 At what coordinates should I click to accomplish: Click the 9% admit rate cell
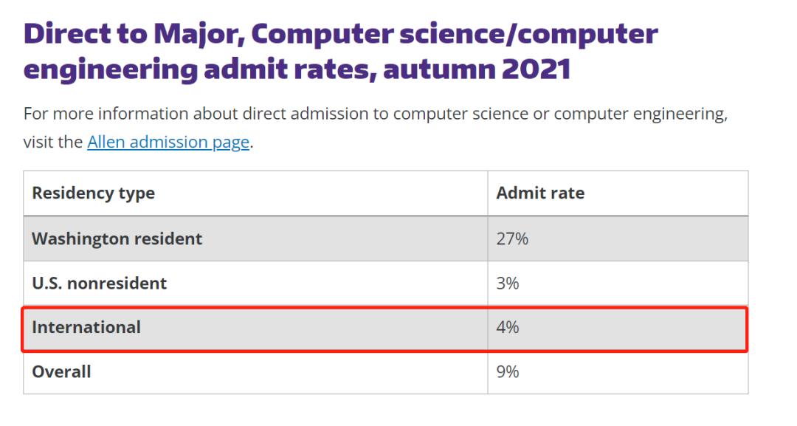(508, 371)
